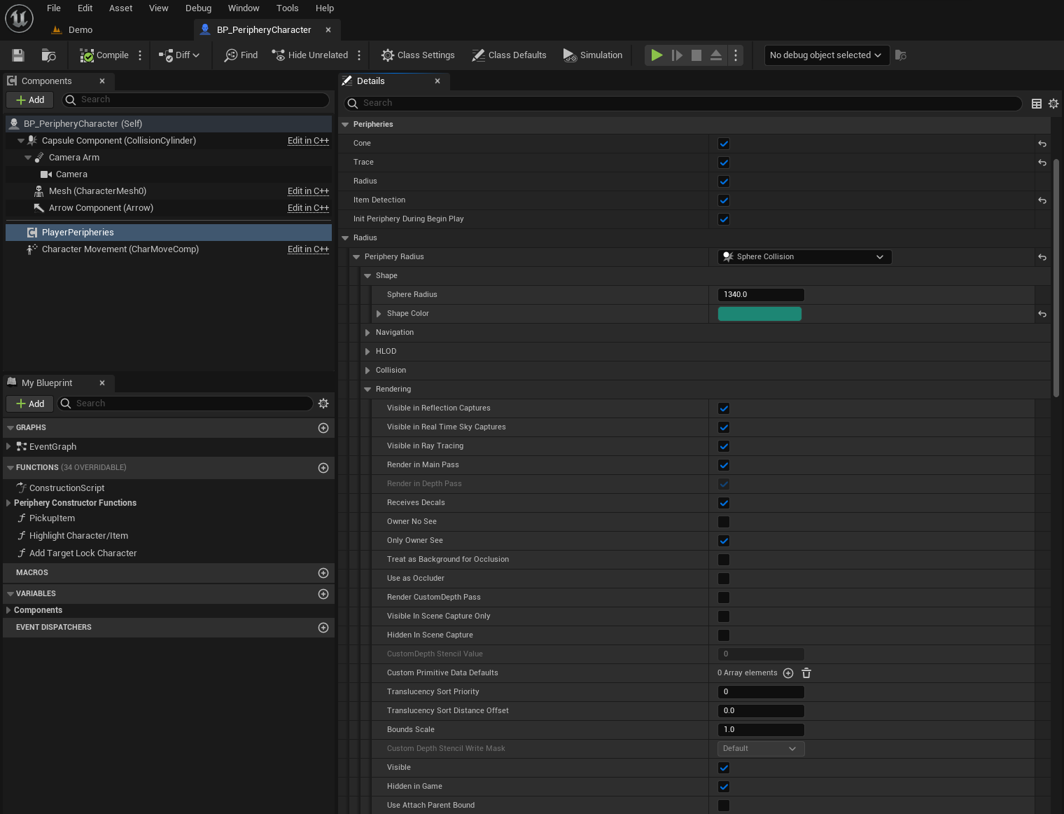
Task: Open play options three-dot menu
Action: click(x=736, y=55)
